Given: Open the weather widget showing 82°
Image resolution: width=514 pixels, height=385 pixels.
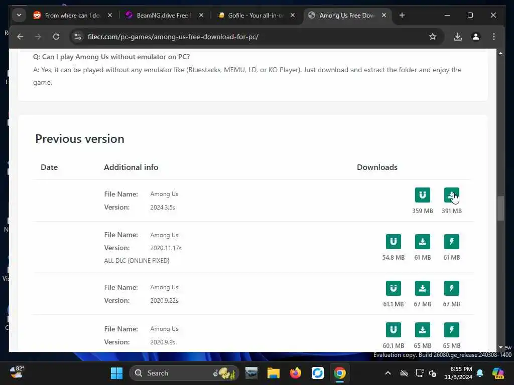Looking at the screenshot, I should 16,372.
